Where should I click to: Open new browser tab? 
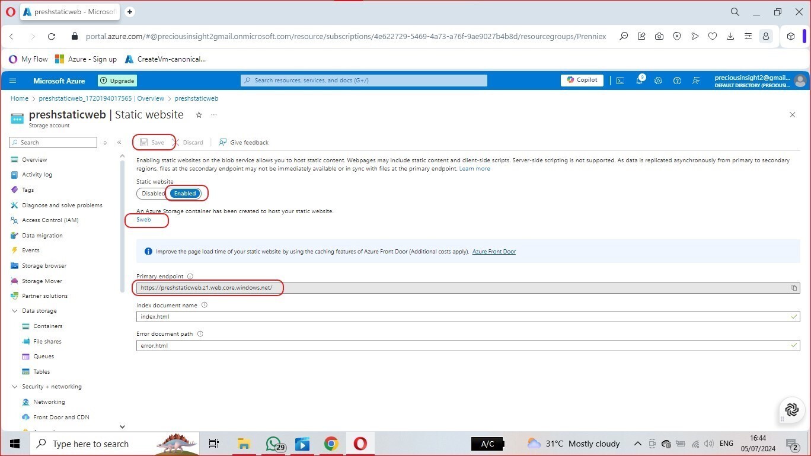pyautogui.click(x=130, y=12)
